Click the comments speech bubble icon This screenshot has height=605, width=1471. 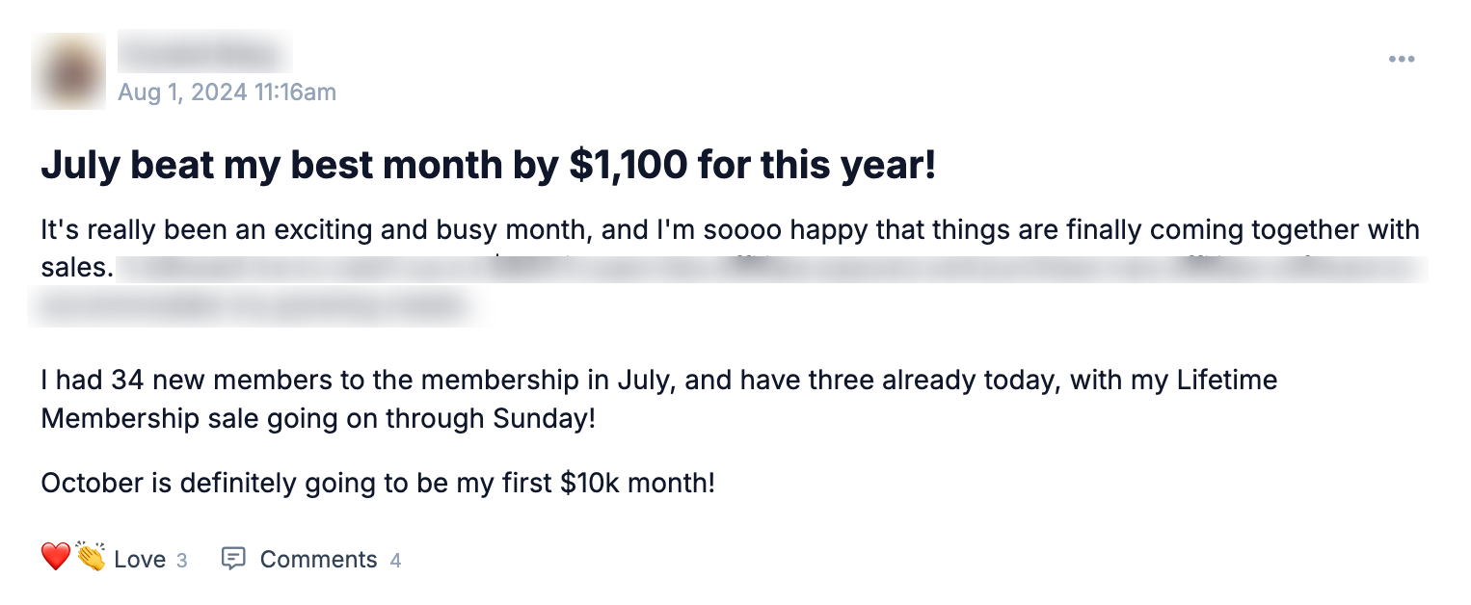(x=233, y=559)
